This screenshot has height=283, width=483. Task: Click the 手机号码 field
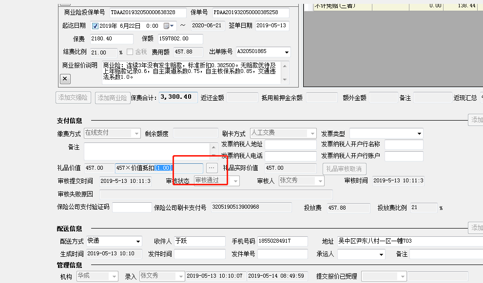(x=283, y=241)
